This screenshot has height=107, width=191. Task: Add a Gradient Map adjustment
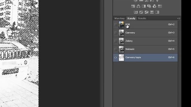click(x=157, y=12)
